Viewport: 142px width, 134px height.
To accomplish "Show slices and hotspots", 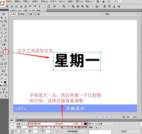I will pyautogui.click(x=5, y=67).
